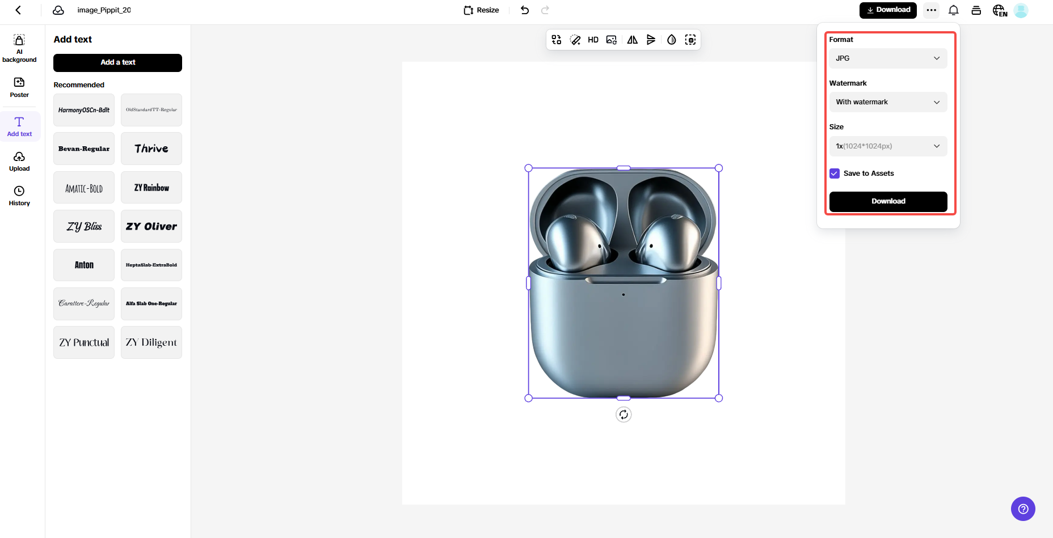Open the more options menu (three dots)
Viewport: 1053px width, 538px height.
(x=931, y=10)
